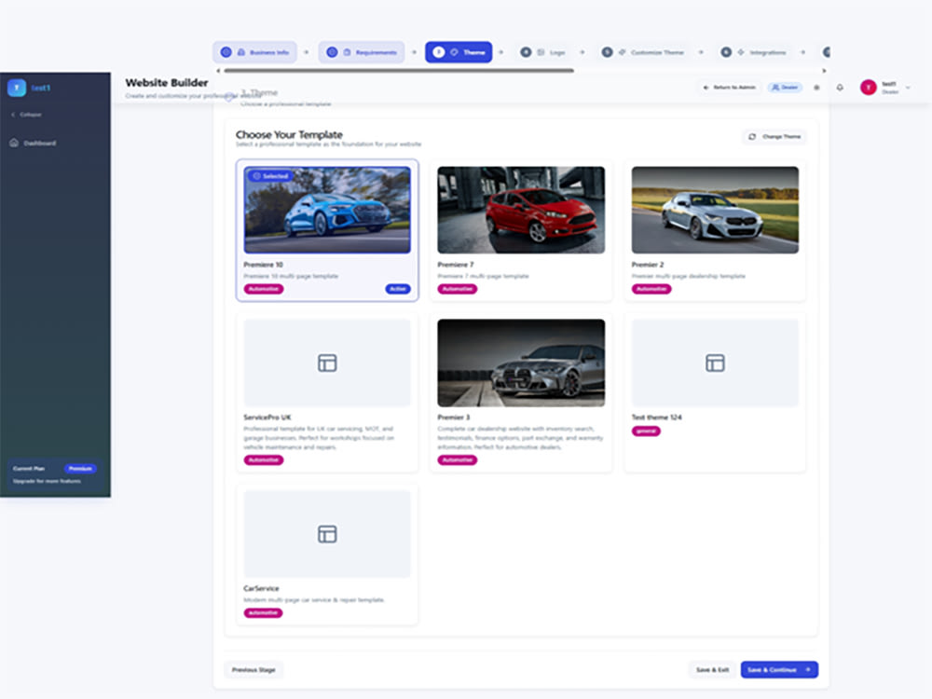This screenshot has width=932, height=699.
Task: Select the Premiere 10 blue car thumbnail
Action: (327, 210)
